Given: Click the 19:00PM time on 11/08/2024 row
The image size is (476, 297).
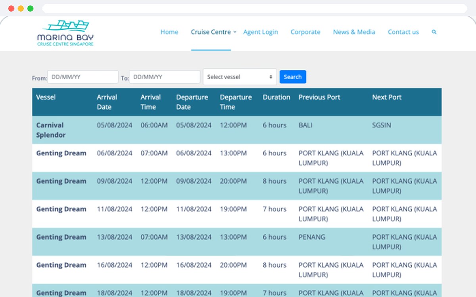Looking at the screenshot, I should tap(233, 209).
